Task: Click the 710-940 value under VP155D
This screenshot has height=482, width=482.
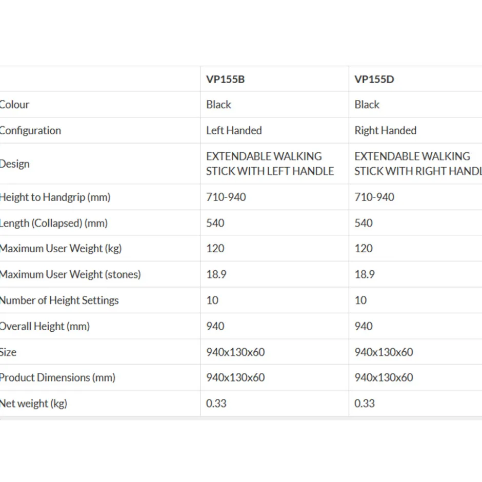Action: tap(374, 197)
